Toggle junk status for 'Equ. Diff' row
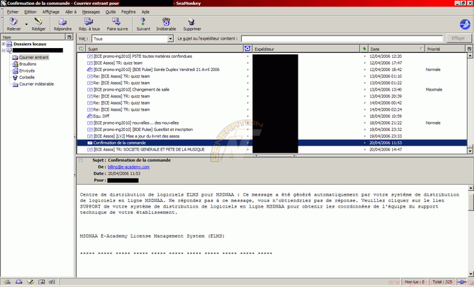The width and height of the screenshot is (474, 287). 247,116
